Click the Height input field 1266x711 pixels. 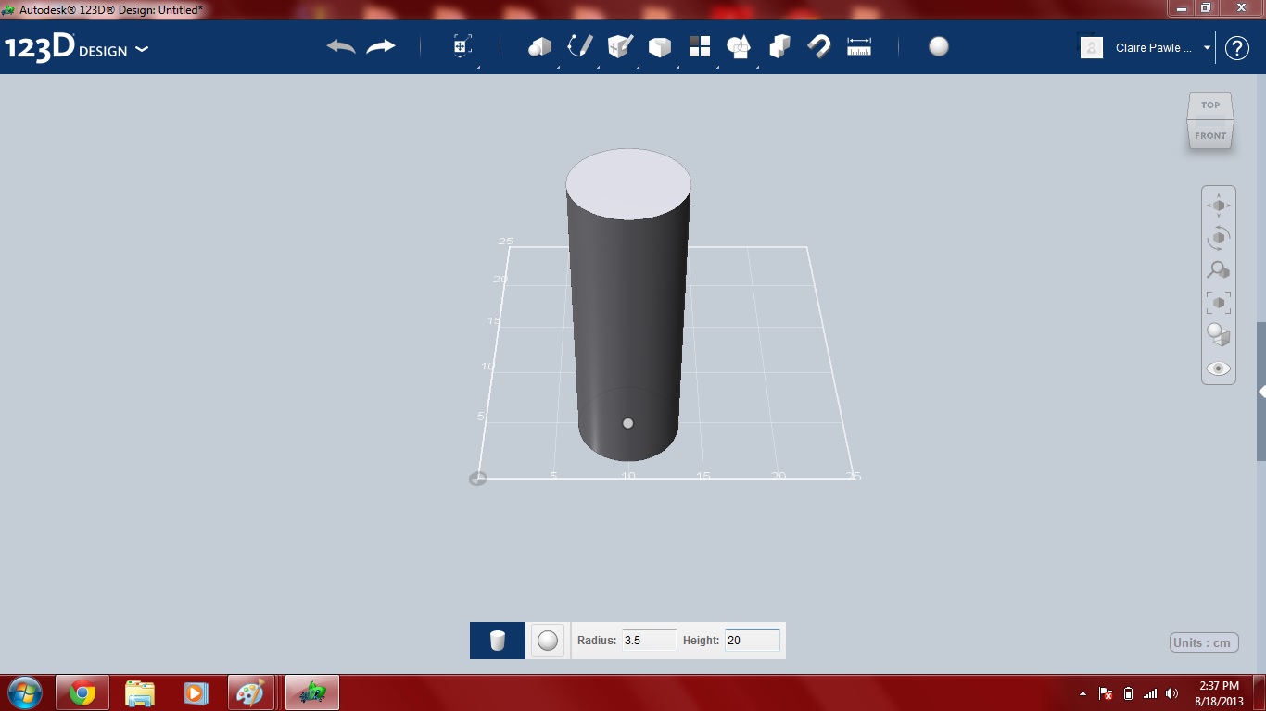point(752,641)
